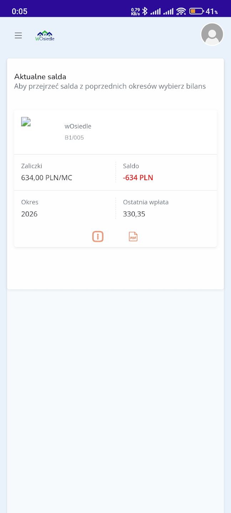Tap the battery indicator in status bar
The height and width of the screenshot is (513, 231).
point(196,11)
